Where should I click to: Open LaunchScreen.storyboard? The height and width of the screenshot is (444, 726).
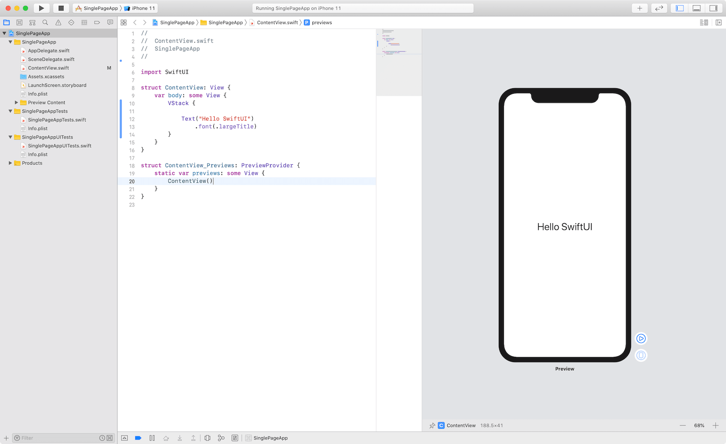click(57, 85)
